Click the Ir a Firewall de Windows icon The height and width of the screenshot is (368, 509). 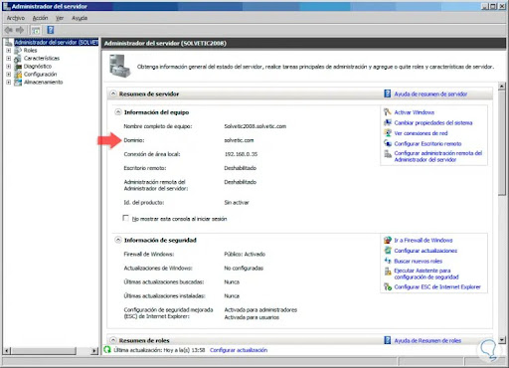(388, 240)
